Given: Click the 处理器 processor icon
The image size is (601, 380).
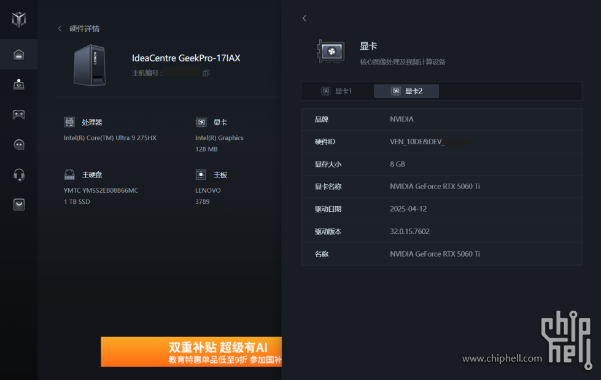Looking at the screenshot, I should click(69, 122).
